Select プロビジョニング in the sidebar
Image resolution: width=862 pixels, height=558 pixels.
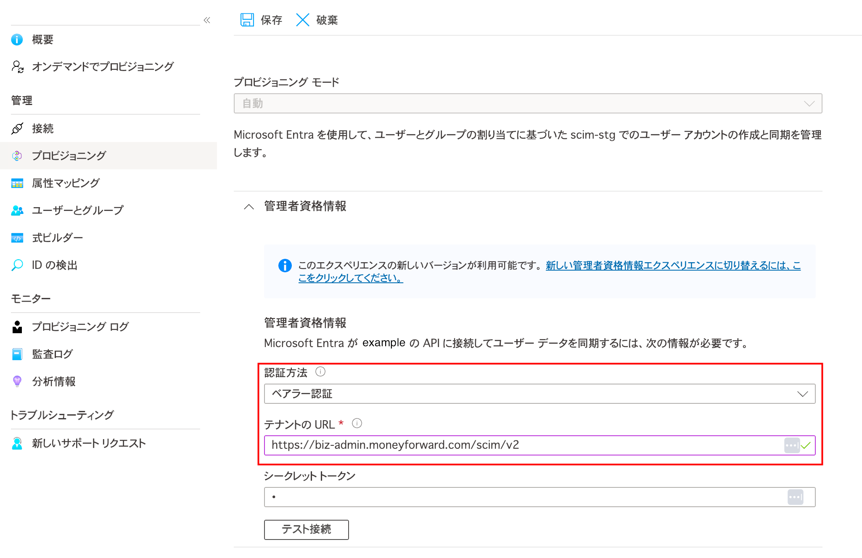(108, 156)
